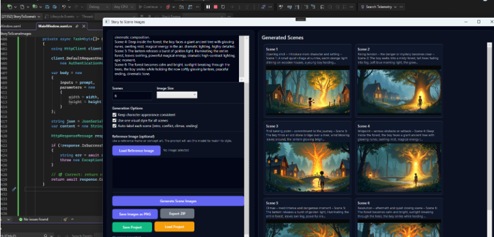Close the MainWindow.xaml.cs tab with X
Viewport: 494px width, 237px height.
pyautogui.click(x=84, y=26)
